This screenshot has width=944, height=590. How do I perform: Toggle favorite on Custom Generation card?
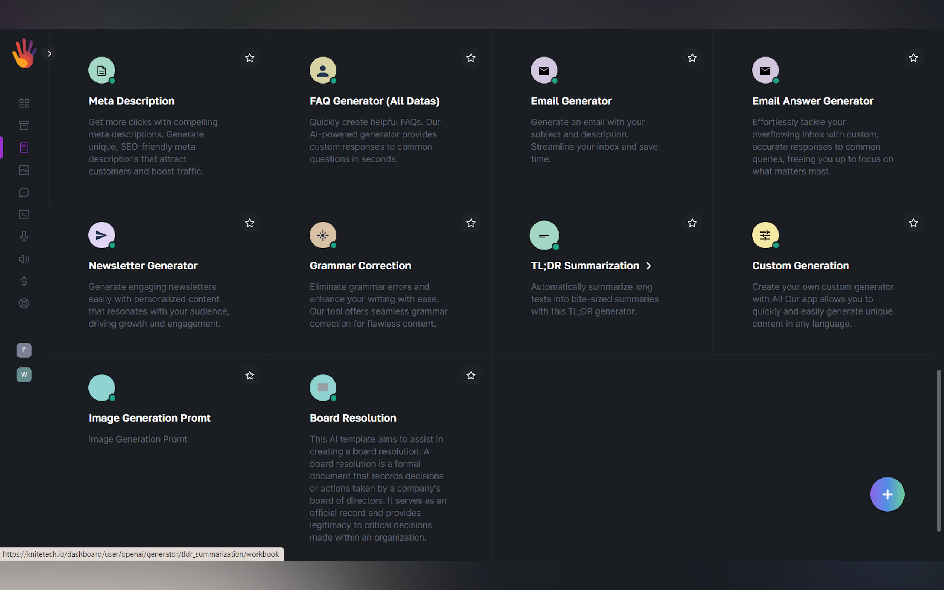(913, 223)
